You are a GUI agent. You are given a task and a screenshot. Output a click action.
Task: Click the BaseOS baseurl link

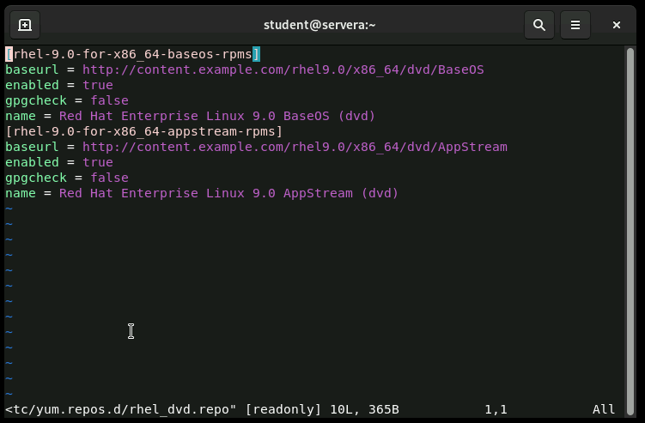pos(283,69)
